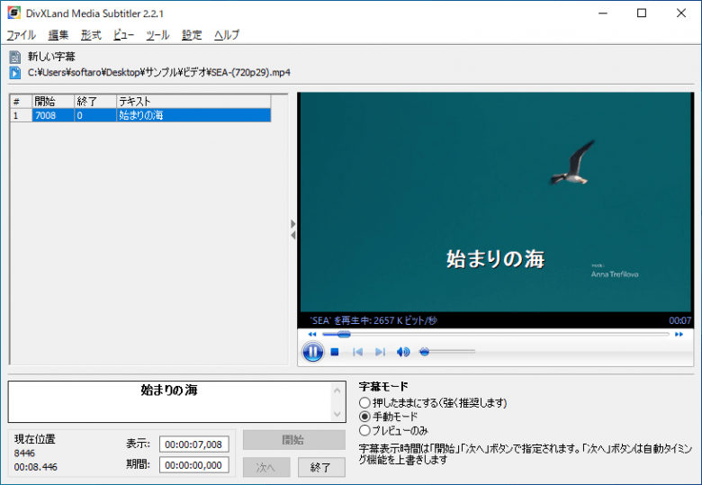Click the video seek bar slider

[344, 334]
